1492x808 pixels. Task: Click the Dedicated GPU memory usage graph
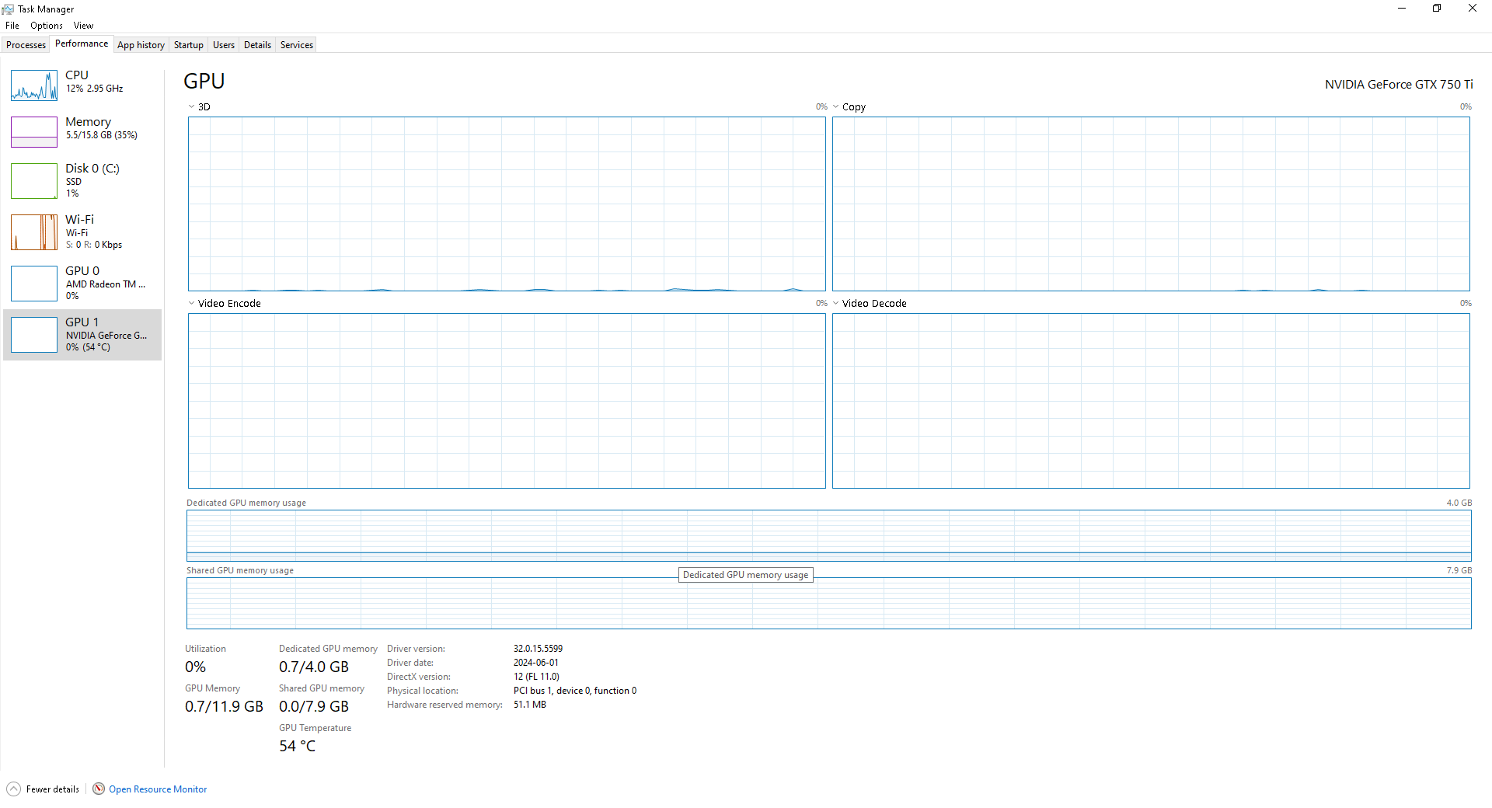click(x=828, y=535)
